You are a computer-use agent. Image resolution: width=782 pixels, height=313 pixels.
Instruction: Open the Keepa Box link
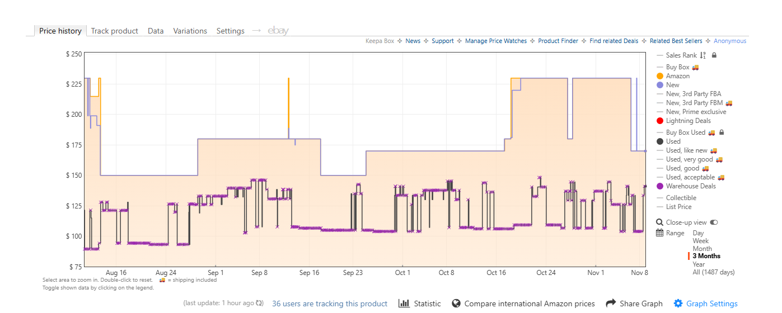tap(380, 41)
